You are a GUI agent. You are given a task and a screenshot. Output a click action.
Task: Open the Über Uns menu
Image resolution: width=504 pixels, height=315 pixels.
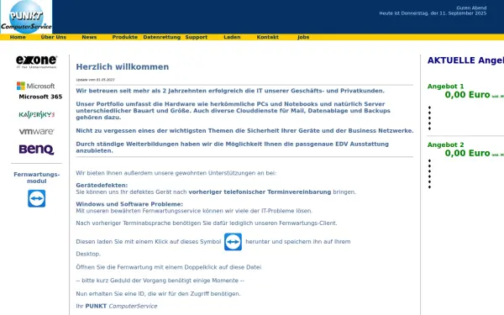54,37
